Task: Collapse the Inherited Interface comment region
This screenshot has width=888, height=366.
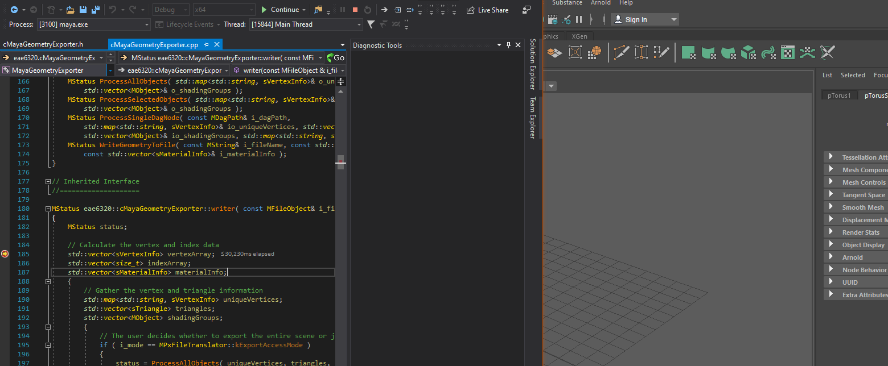Action: pos(48,181)
